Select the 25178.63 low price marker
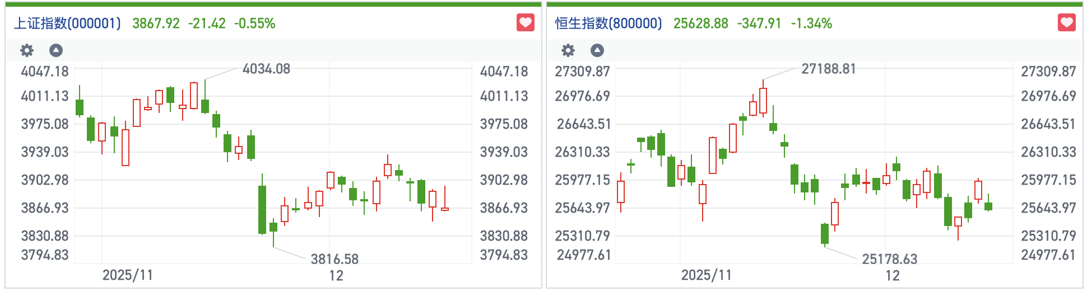The height and width of the screenshot is (292, 1087). [890, 259]
